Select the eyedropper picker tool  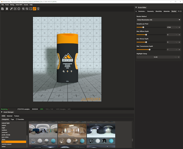pos(11,9)
